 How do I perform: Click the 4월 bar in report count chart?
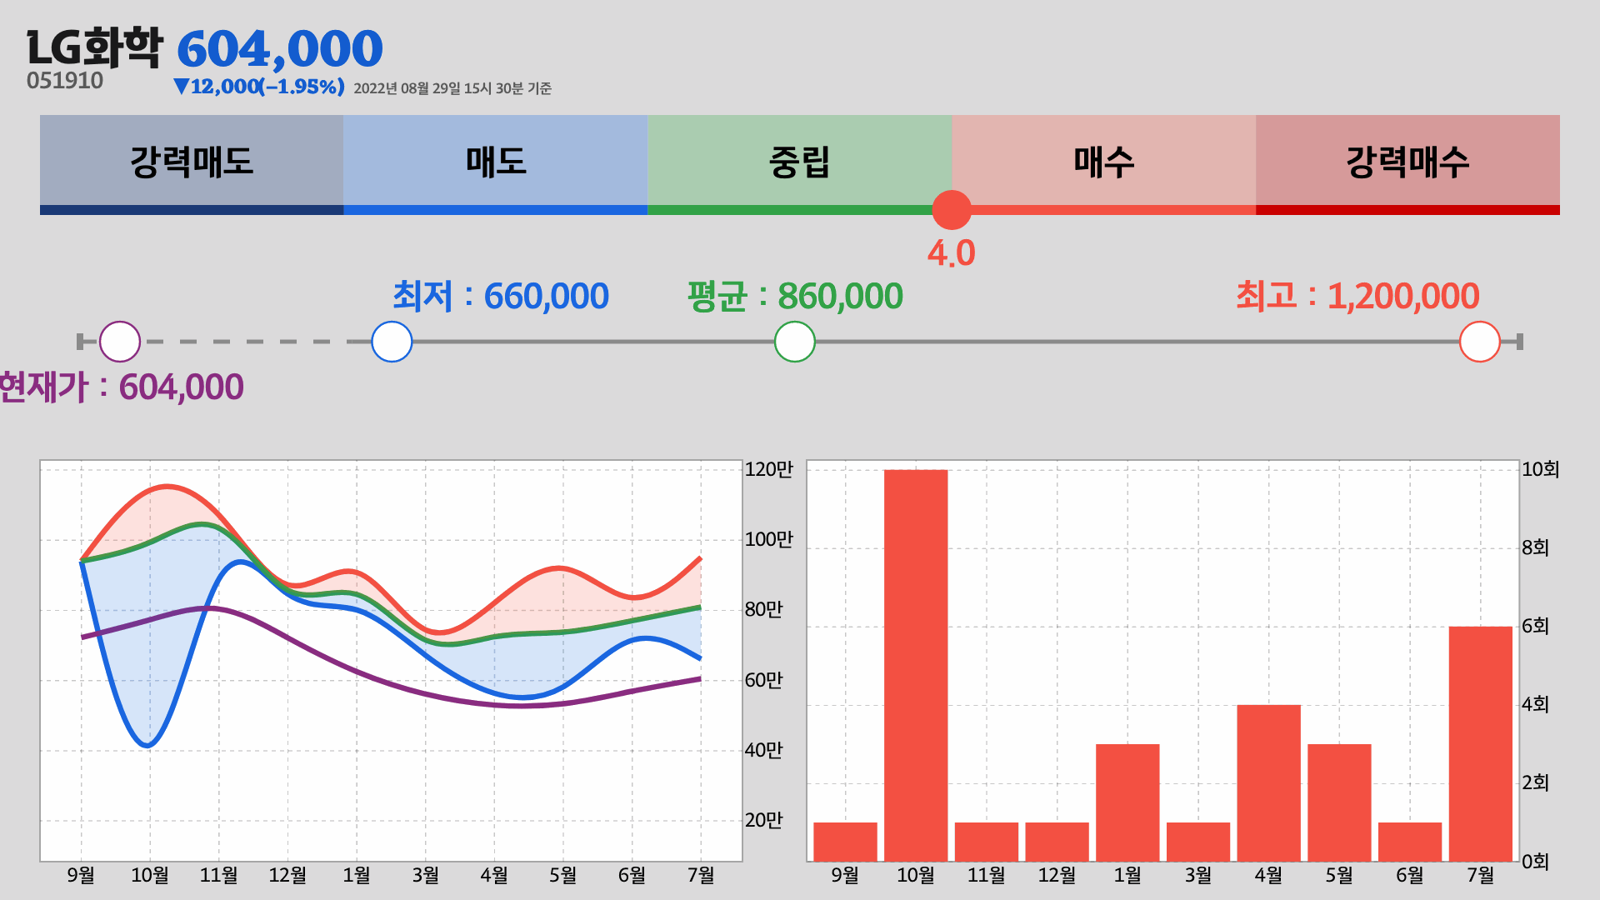coord(1269,782)
